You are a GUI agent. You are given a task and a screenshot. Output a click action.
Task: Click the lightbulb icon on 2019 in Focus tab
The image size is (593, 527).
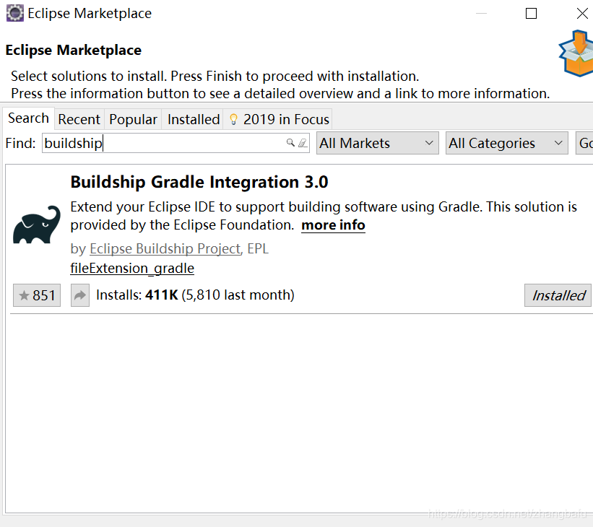[x=234, y=119]
